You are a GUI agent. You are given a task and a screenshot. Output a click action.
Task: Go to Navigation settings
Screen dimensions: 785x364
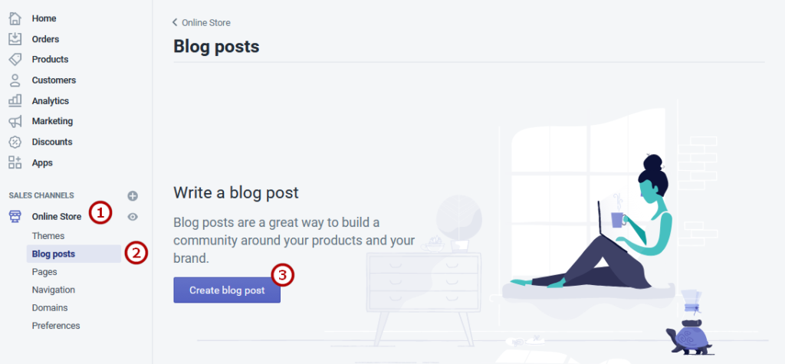(54, 290)
